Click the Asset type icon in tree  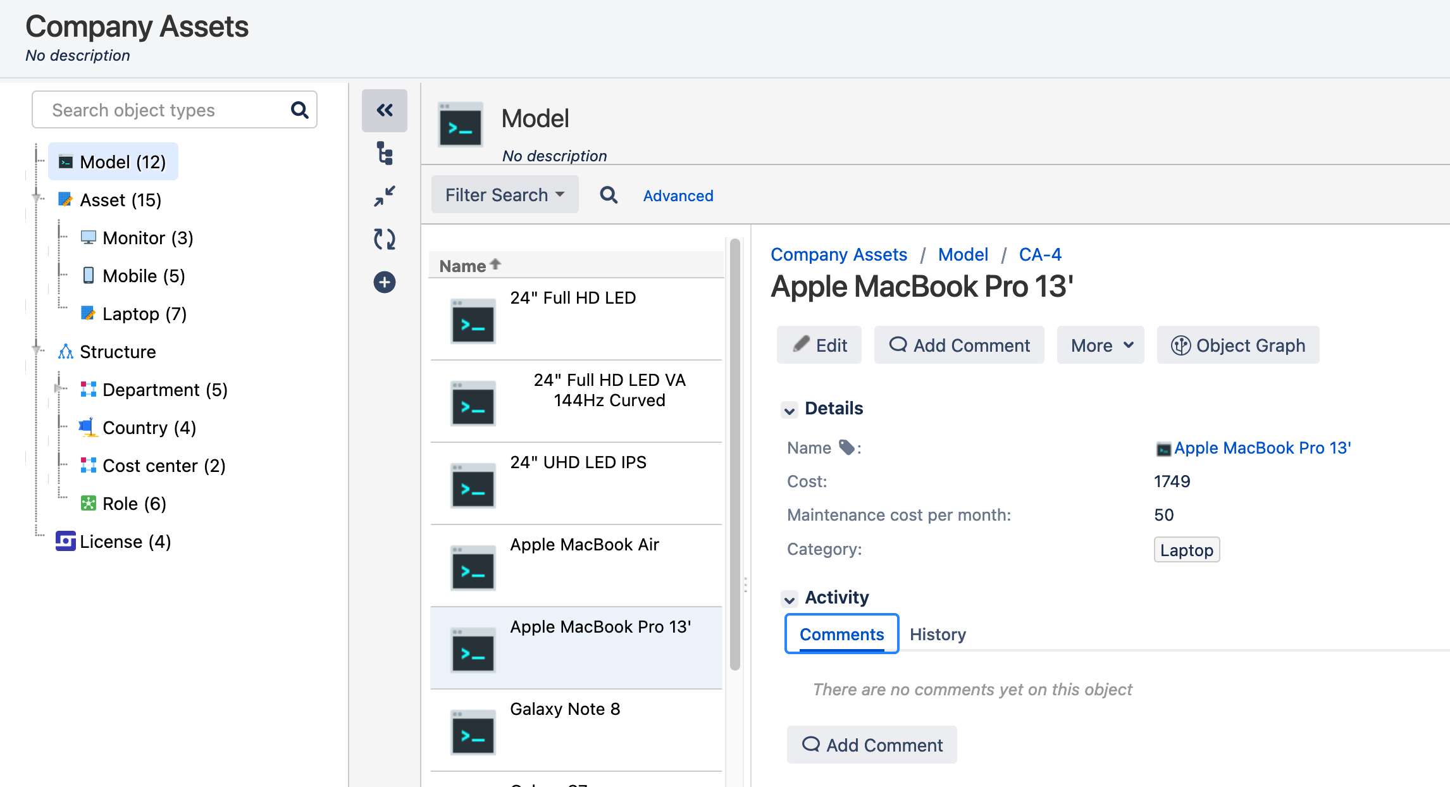pyautogui.click(x=66, y=200)
